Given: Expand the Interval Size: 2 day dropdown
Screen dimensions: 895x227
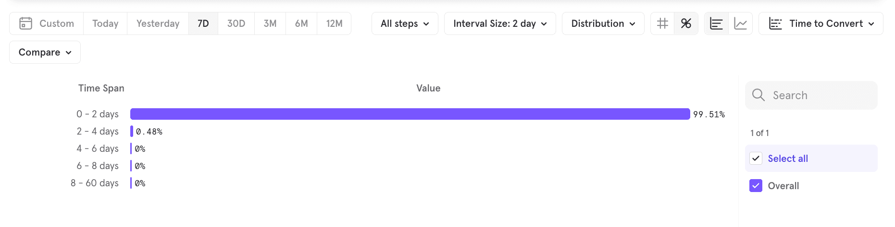Looking at the screenshot, I should click(499, 23).
